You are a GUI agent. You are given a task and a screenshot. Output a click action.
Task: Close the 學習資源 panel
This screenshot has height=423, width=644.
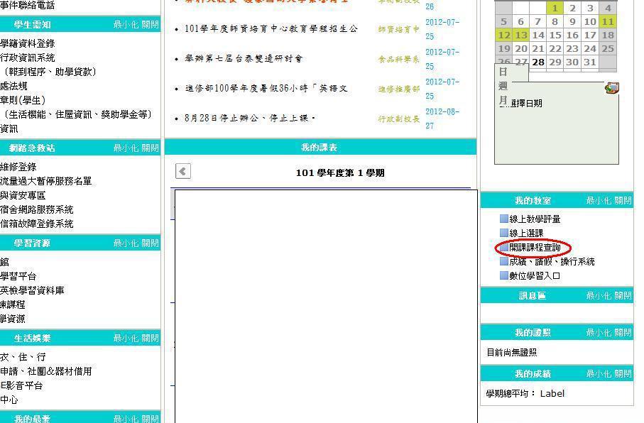(x=150, y=243)
